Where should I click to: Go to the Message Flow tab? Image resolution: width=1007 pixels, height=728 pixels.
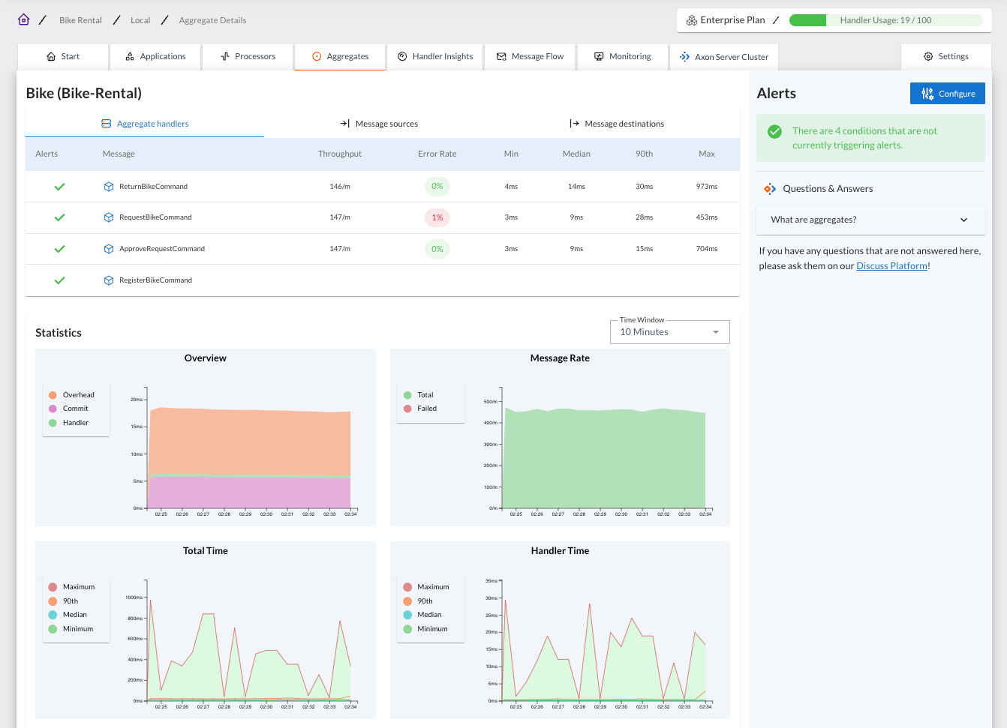(x=530, y=56)
